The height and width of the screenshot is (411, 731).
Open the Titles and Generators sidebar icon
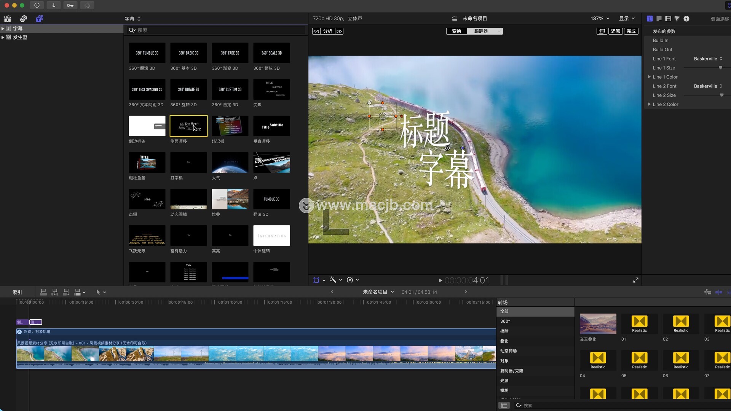tap(39, 18)
